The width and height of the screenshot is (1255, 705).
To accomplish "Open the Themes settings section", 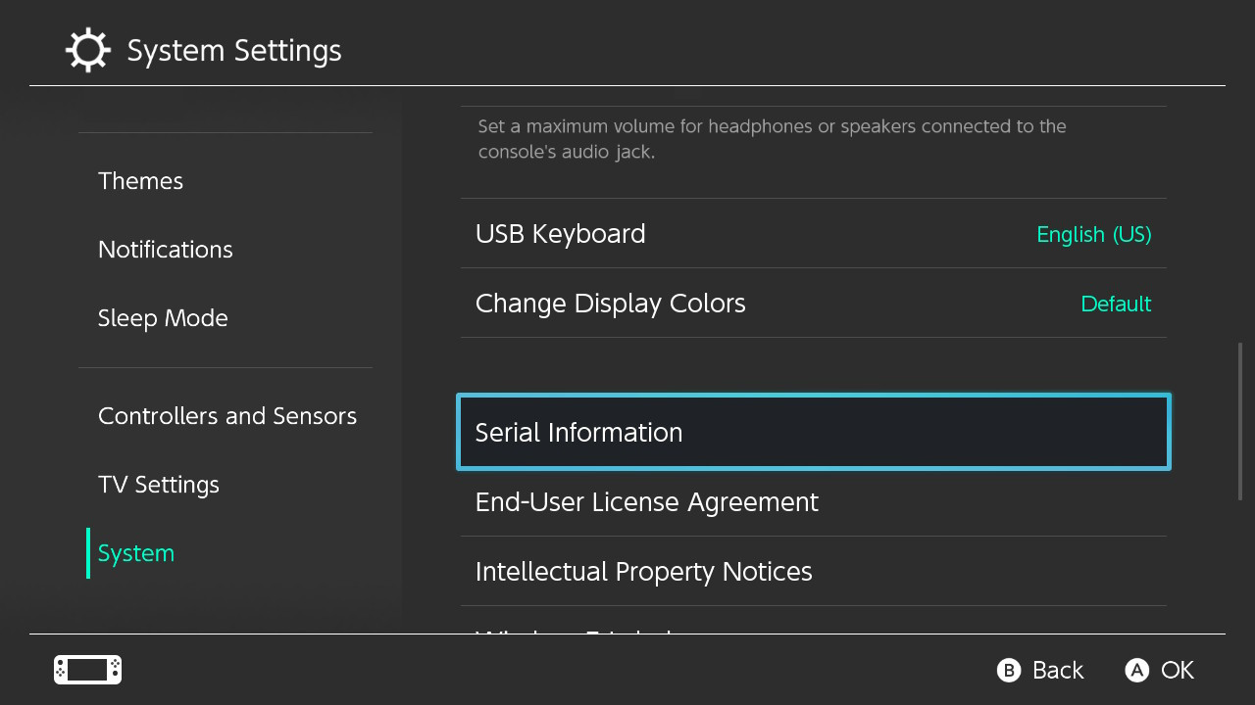I will tap(140, 180).
